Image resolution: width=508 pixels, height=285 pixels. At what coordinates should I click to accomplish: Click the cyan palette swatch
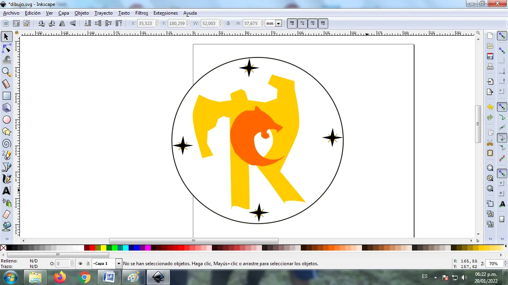click(126, 248)
